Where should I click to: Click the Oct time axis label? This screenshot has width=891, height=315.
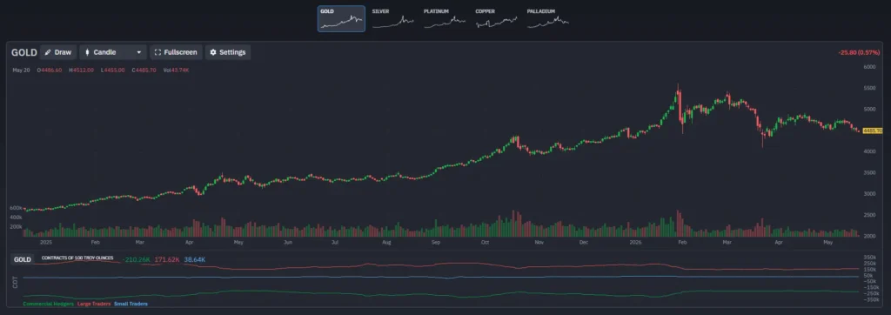485,242
